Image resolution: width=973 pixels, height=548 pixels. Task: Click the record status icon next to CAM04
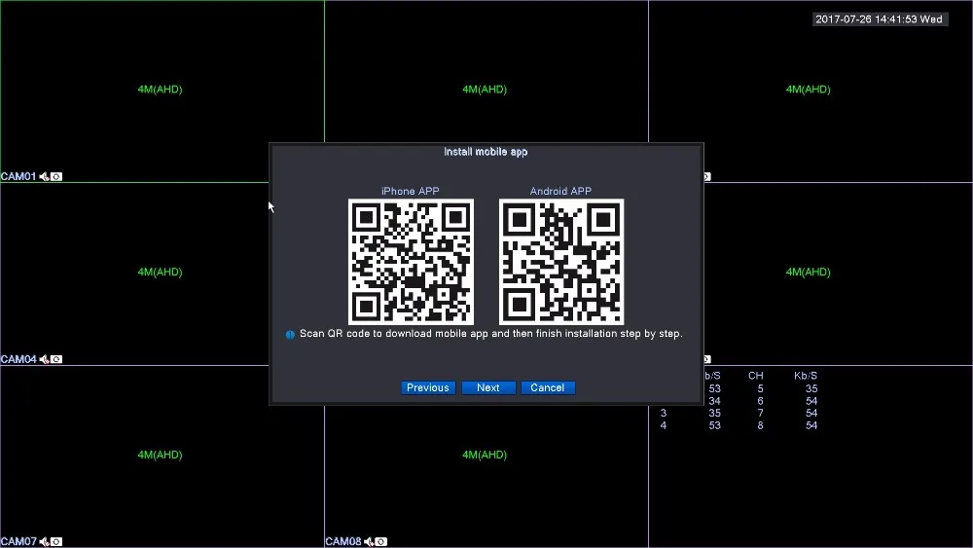point(56,359)
